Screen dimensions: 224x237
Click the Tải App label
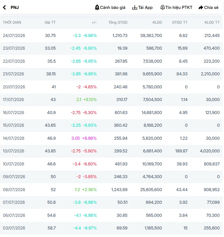click(x=145, y=8)
